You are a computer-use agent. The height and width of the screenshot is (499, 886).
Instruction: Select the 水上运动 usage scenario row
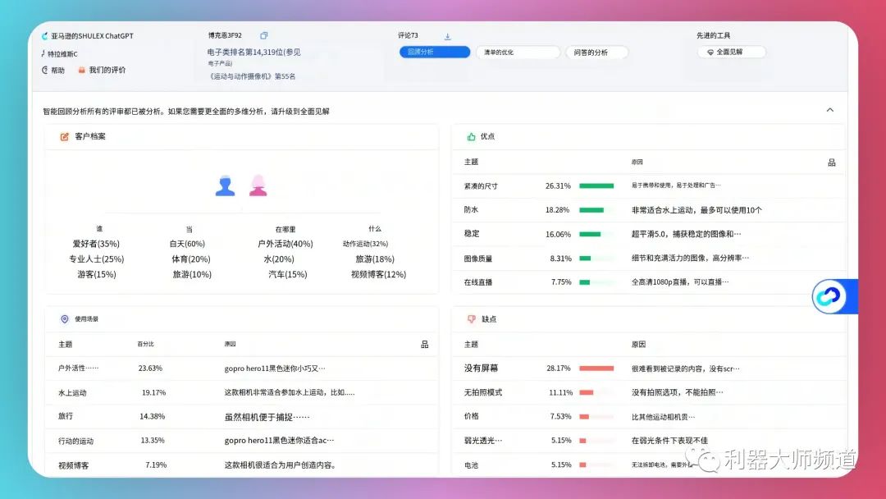point(236,392)
